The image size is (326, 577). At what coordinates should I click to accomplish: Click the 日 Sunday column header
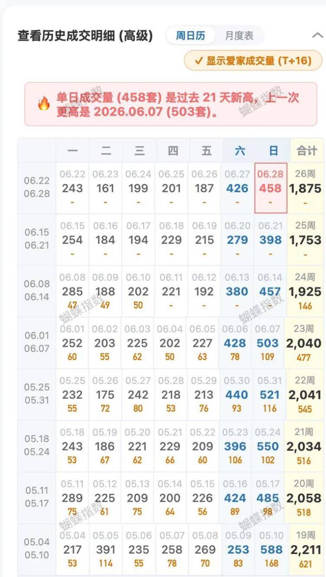point(274,151)
